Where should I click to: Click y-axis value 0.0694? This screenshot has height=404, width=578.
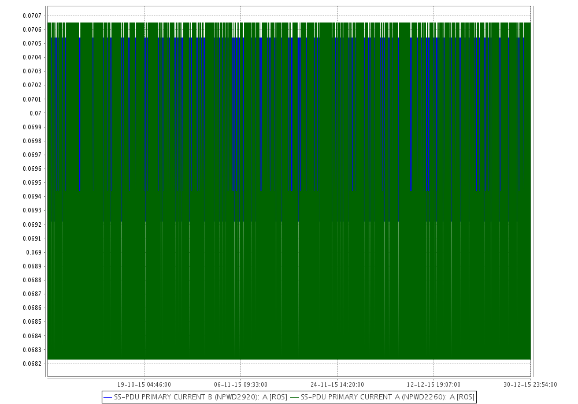pyautogui.click(x=32, y=196)
